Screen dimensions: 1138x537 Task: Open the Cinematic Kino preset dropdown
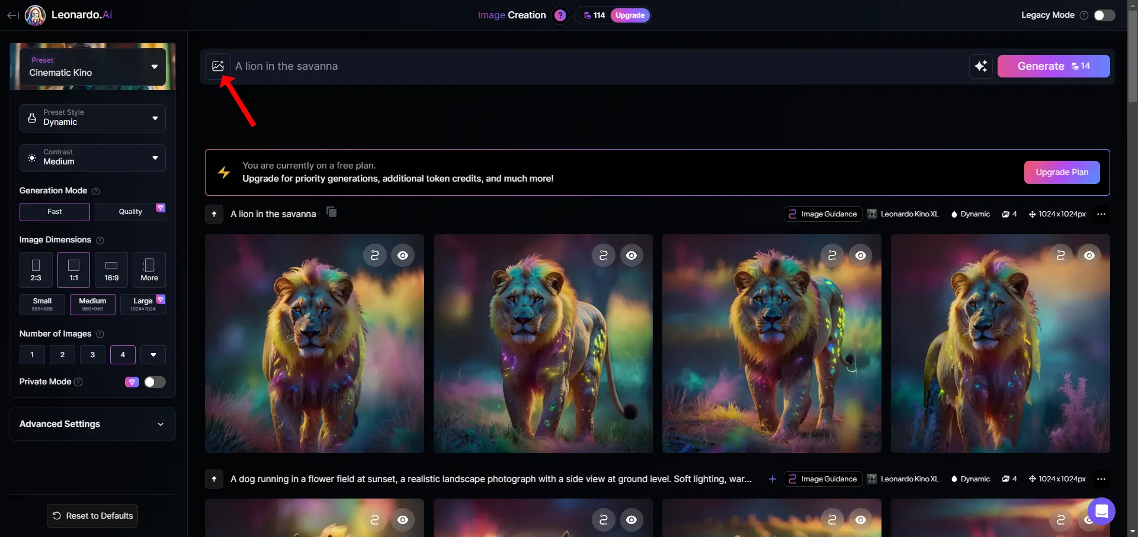click(92, 67)
